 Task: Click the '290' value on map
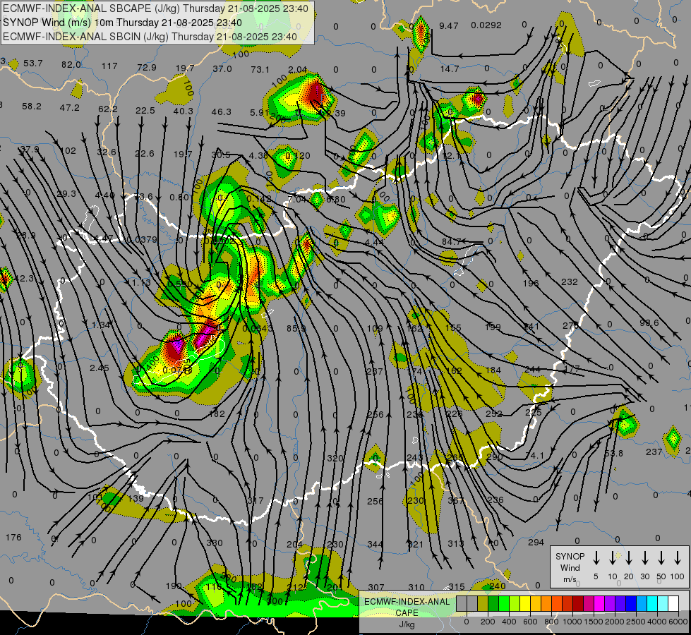click(495, 457)
